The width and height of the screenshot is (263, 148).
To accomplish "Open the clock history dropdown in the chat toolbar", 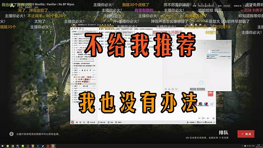I will [x=177, y=89].
